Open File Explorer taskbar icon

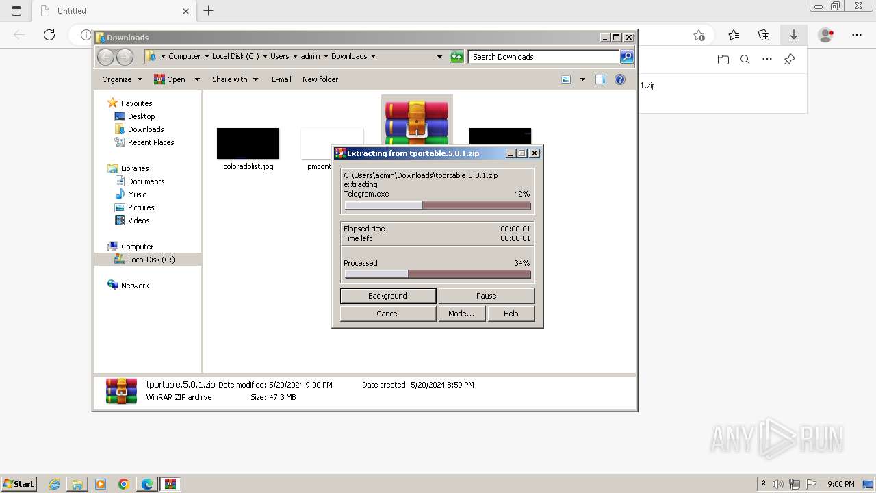point(77,484)
